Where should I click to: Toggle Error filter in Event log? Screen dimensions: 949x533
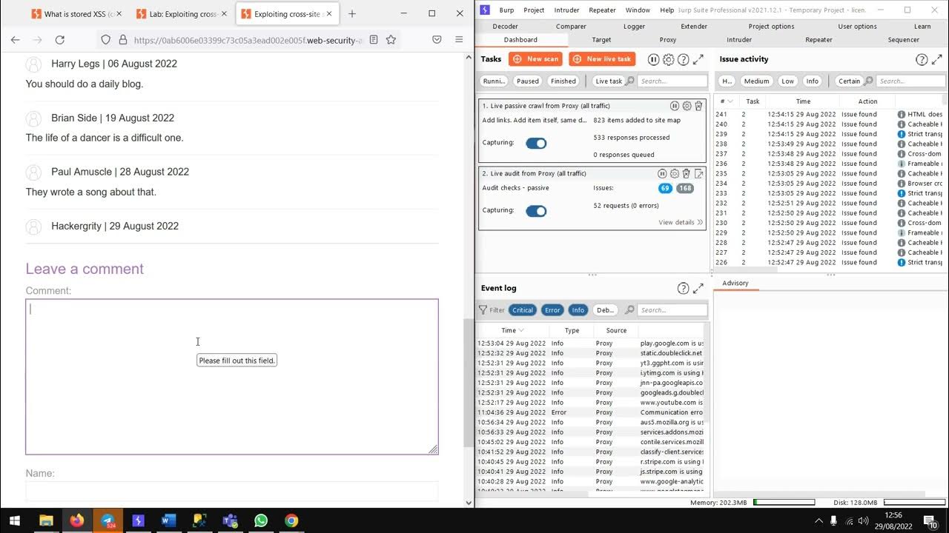coord(552,310)
